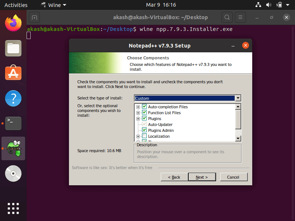Screen dimensions: 295x221
Task: Show Applications grid in dock
Action: coord(13,208)
